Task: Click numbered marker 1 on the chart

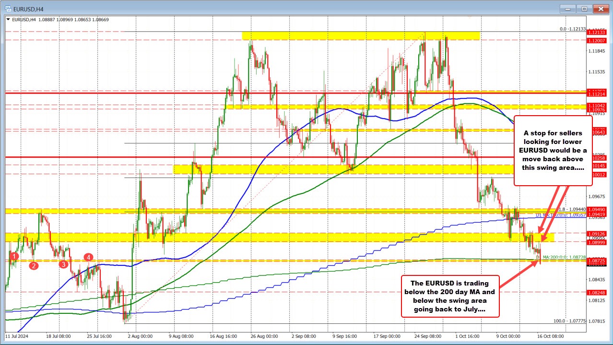Action: 13,257
